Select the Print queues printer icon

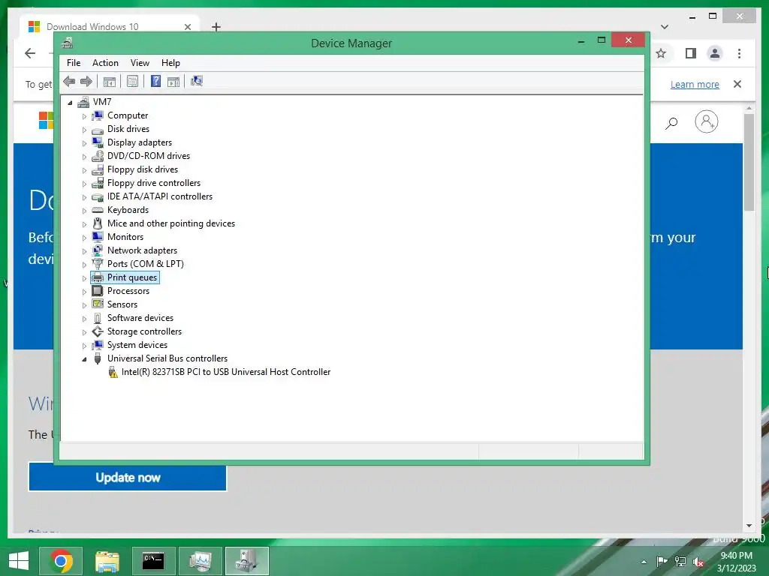click(98, 277)
